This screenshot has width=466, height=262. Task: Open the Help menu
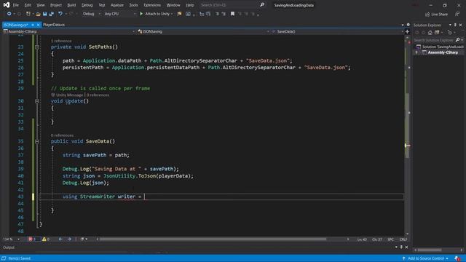(x=190, y=5)
